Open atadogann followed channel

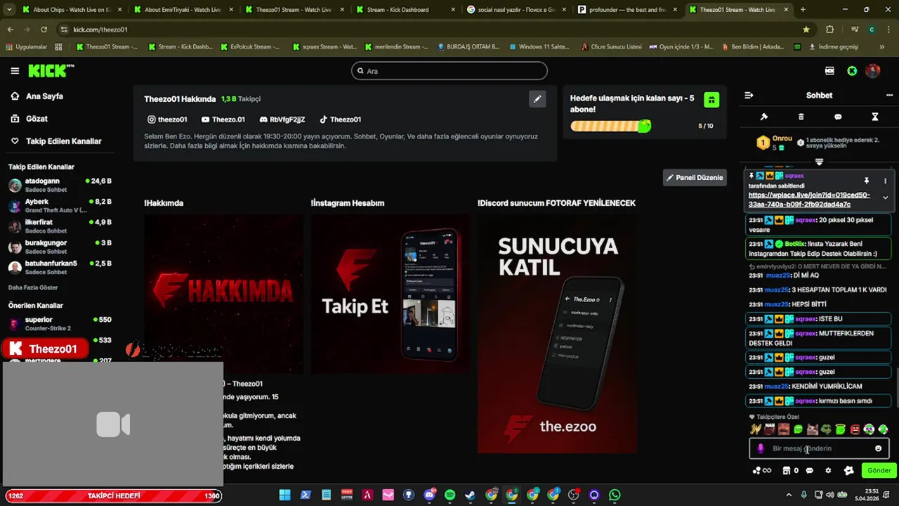[60, 185]
